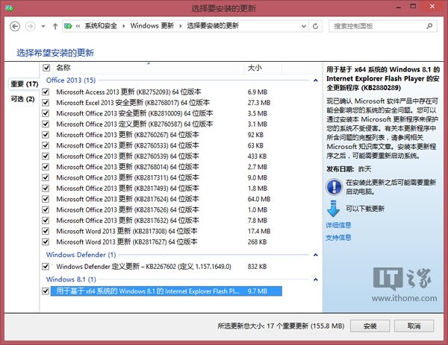Maximize the update selection window
The height and width of the screenshot is (345, 448).
(413, 6)
